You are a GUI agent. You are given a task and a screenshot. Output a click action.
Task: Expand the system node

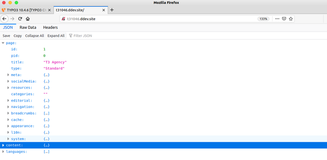pos(8,139)
